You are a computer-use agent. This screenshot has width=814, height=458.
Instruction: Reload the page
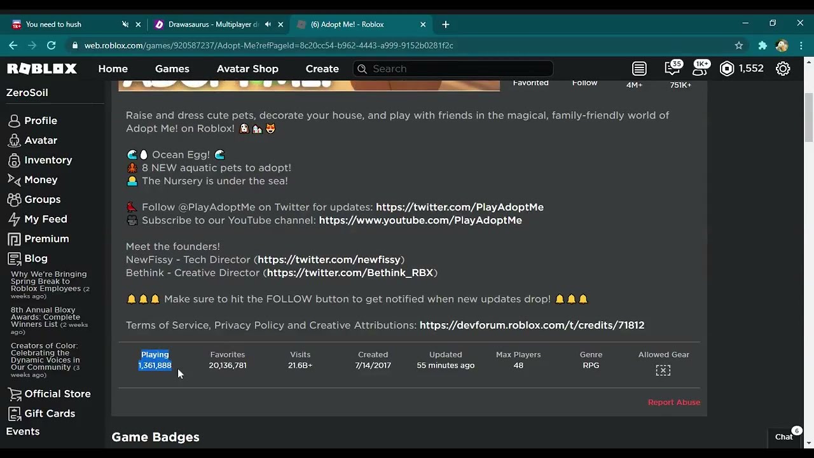[51, 45]
